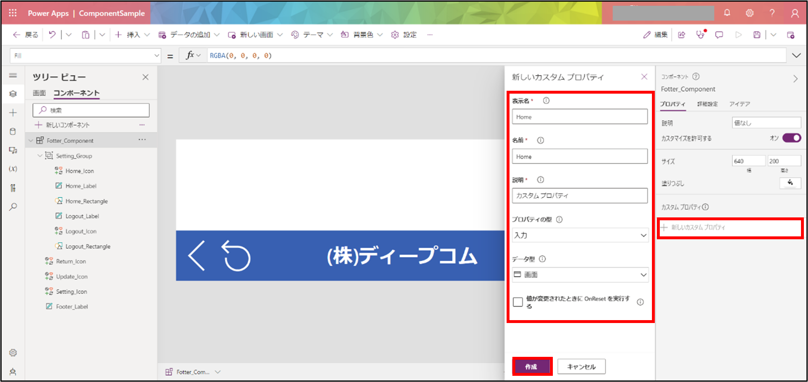
Task: Open the notifications bell
Action: (x=727, y=13)
